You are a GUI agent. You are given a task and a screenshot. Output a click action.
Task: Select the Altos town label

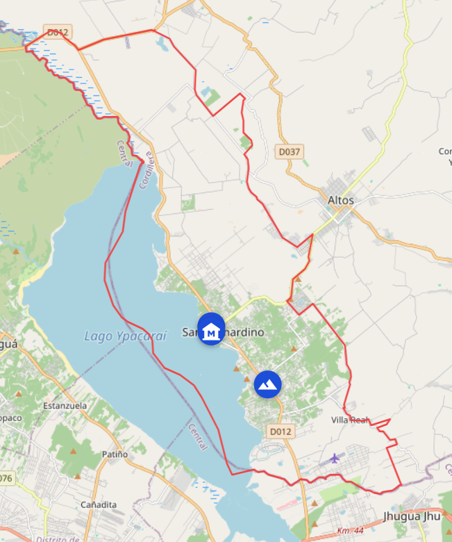(341, 200)
